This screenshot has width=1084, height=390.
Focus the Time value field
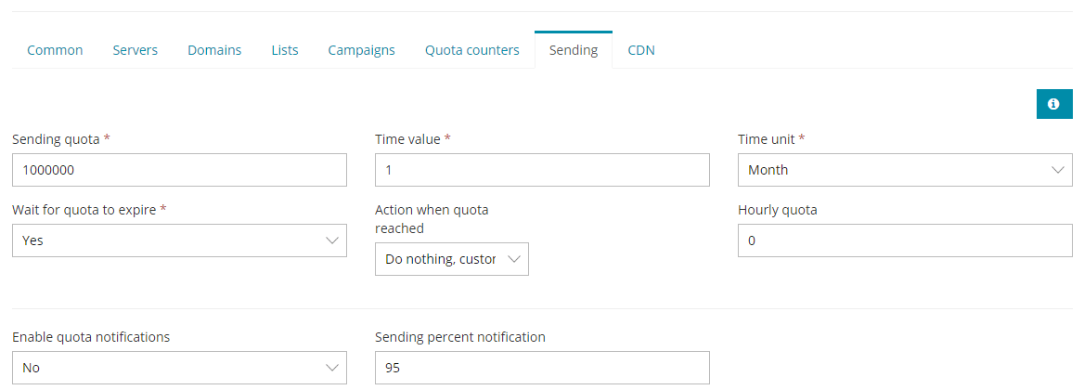pos(542,170)
